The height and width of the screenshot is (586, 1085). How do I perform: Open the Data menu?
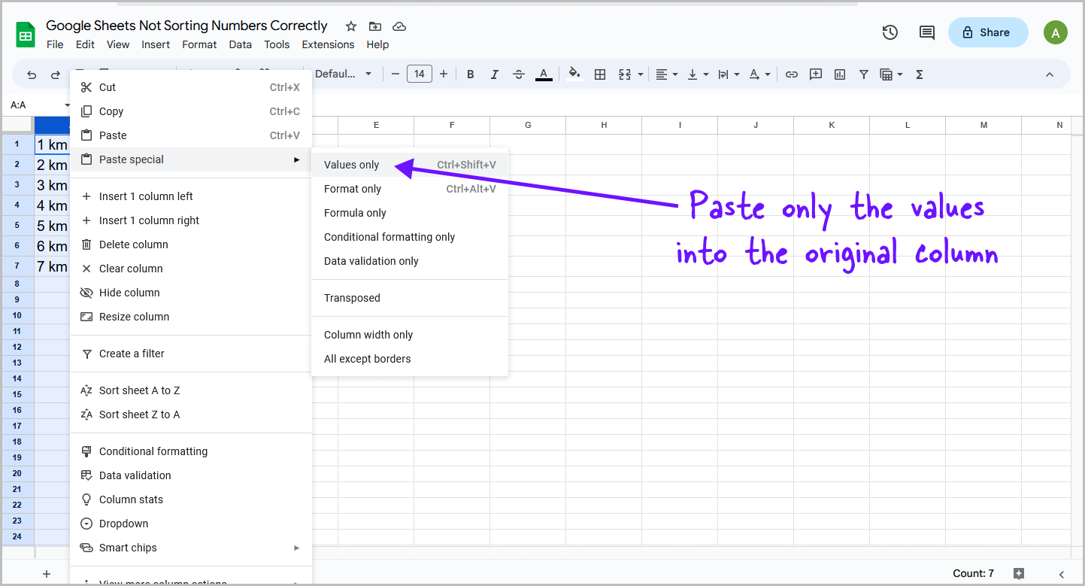click(240, 44)
